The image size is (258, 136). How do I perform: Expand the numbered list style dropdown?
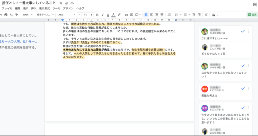pyautogui.click(x=180, y=15)
